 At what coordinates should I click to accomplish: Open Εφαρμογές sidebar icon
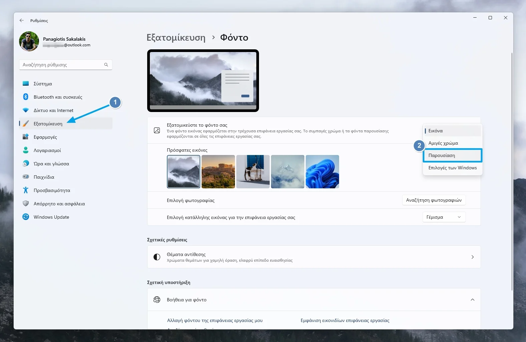[x=26, y=137]
